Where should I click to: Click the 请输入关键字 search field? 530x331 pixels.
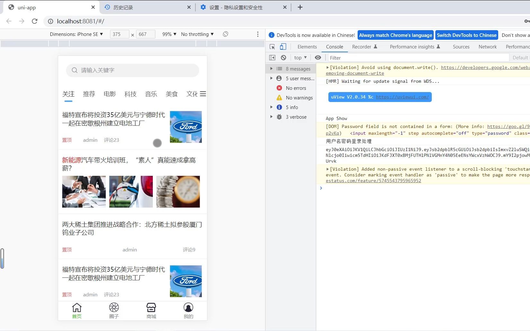(132, 70)
